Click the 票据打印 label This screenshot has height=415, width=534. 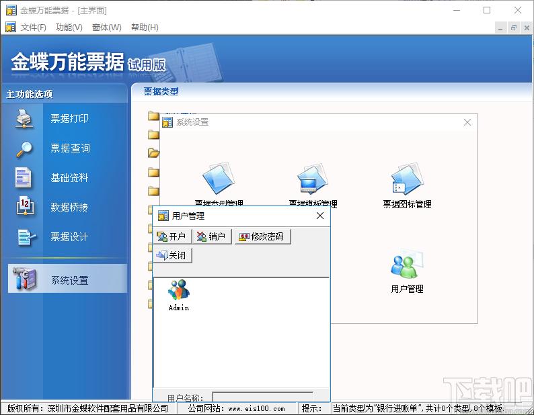(x=69, y=118)
